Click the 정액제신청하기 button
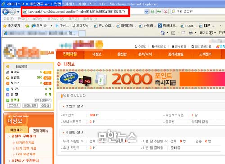The width and height of the screenshot is (225, 164). [43, 100]
